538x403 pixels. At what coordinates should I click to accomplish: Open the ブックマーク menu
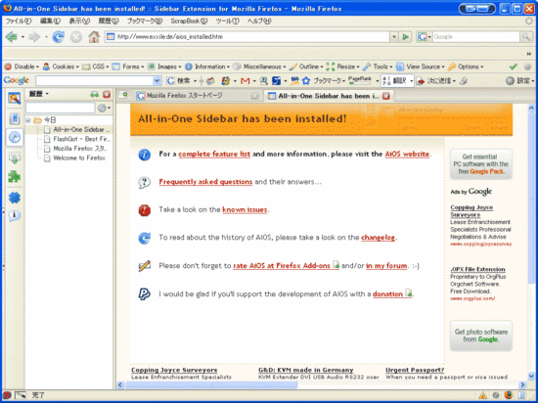145,21
